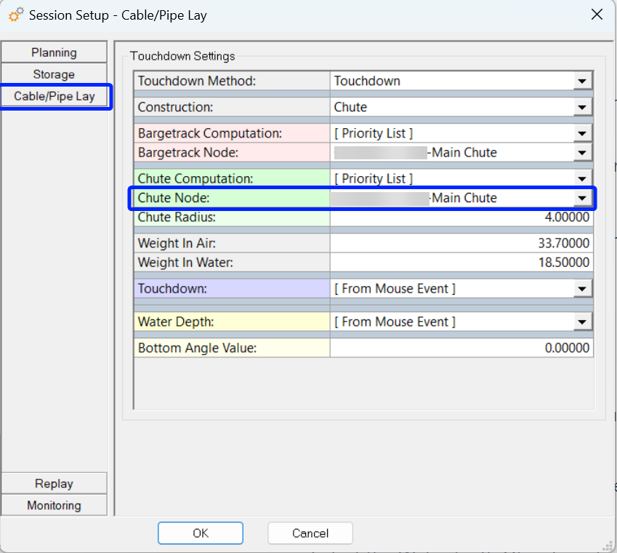Expand the Chute Computation dropdown
This screenshot has width=617, height=553.
point(582,179)
